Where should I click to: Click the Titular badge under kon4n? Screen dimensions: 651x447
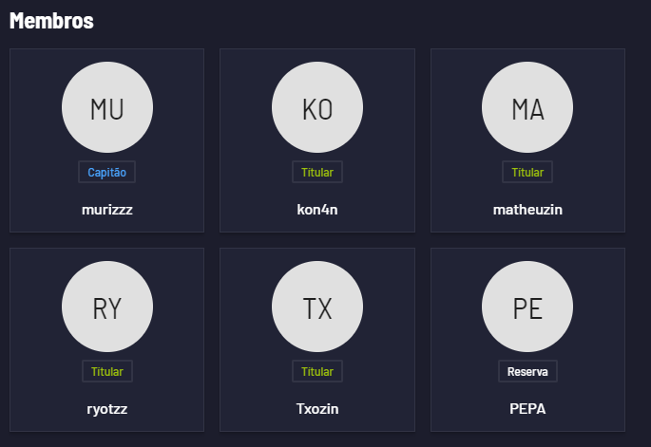coord(317,173)
